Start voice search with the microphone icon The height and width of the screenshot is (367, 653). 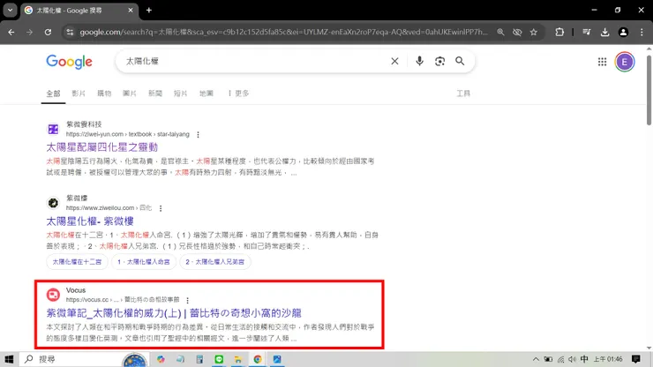coord(419,61)
